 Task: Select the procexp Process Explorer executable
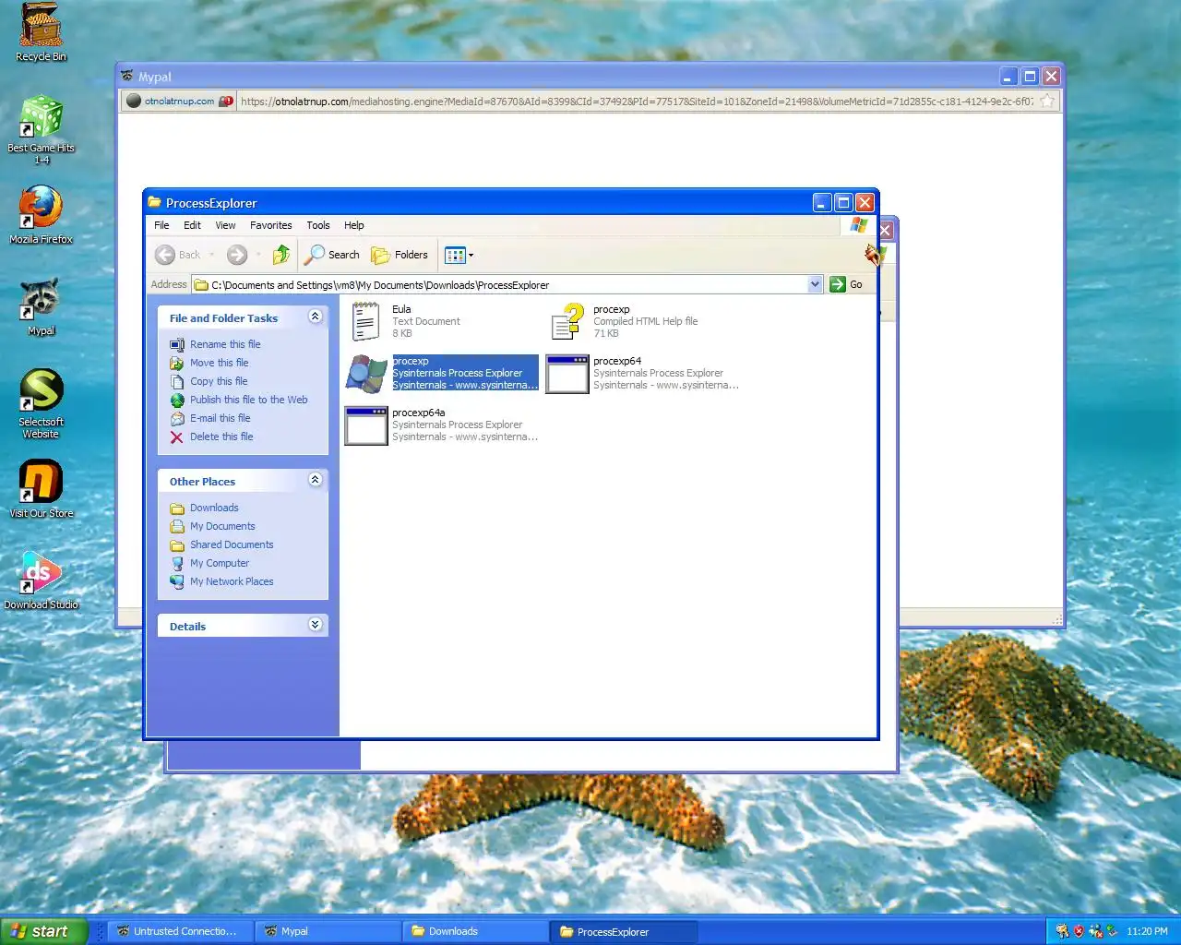pos(442,373)
